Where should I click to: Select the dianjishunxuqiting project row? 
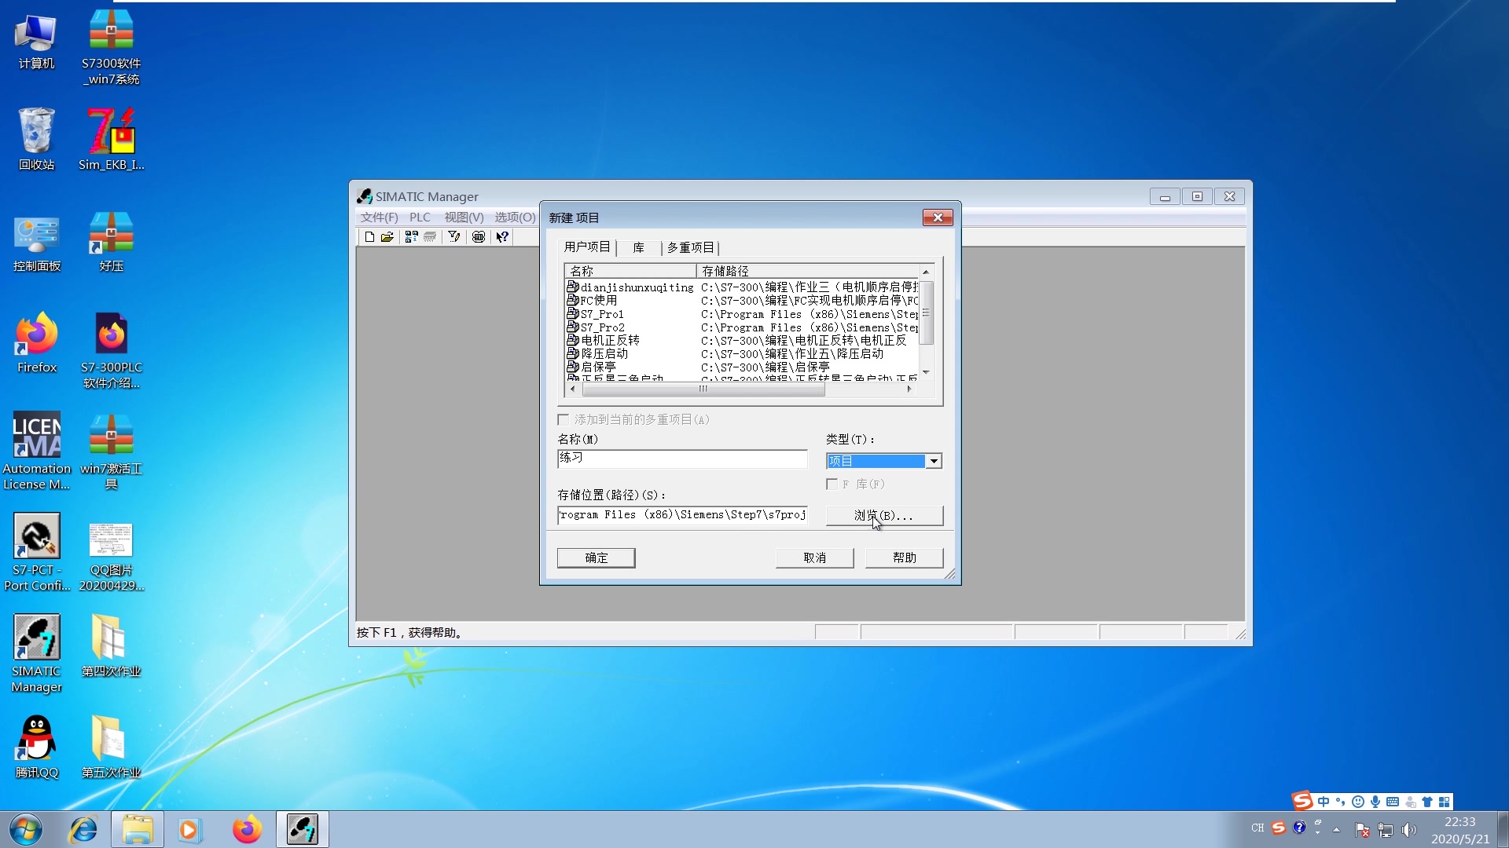[742, 287]
